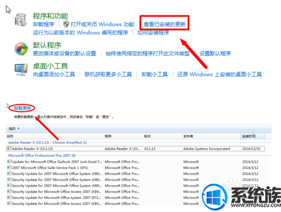
Task: Click the Desktop Gadgets (桌面小工具) monitor icon
Action: point(21,69)
